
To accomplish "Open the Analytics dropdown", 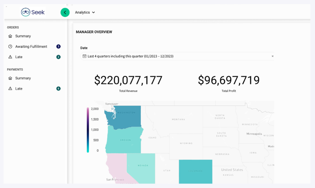I will (x=84, y=12).
